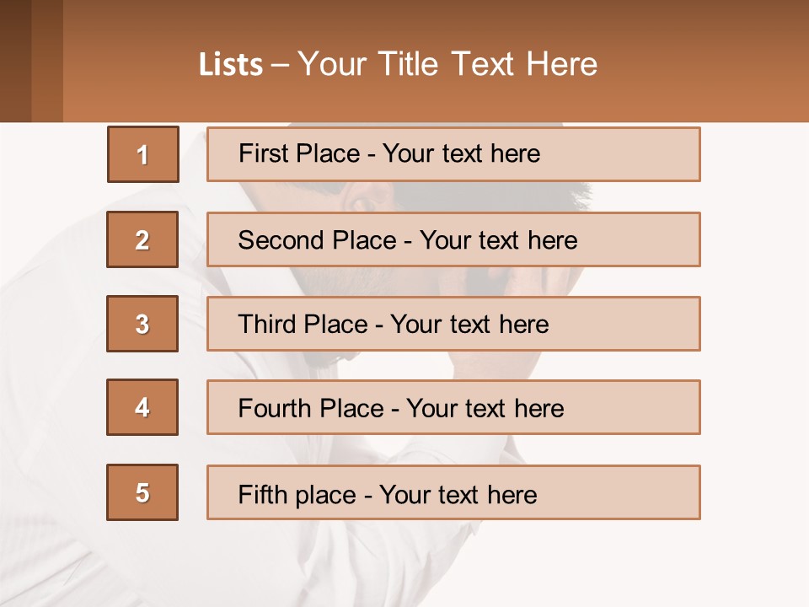Select the lighter brown stripe beside dark stripe
809x607 pixels.
pyautogui.click(x=47, y=61)
